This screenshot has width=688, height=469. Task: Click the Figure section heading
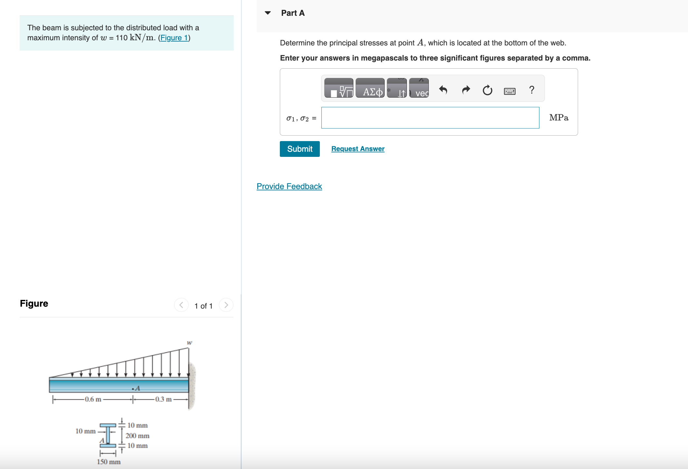34,303
